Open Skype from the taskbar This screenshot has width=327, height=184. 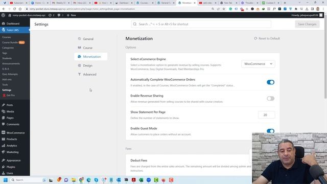[96, 180]
